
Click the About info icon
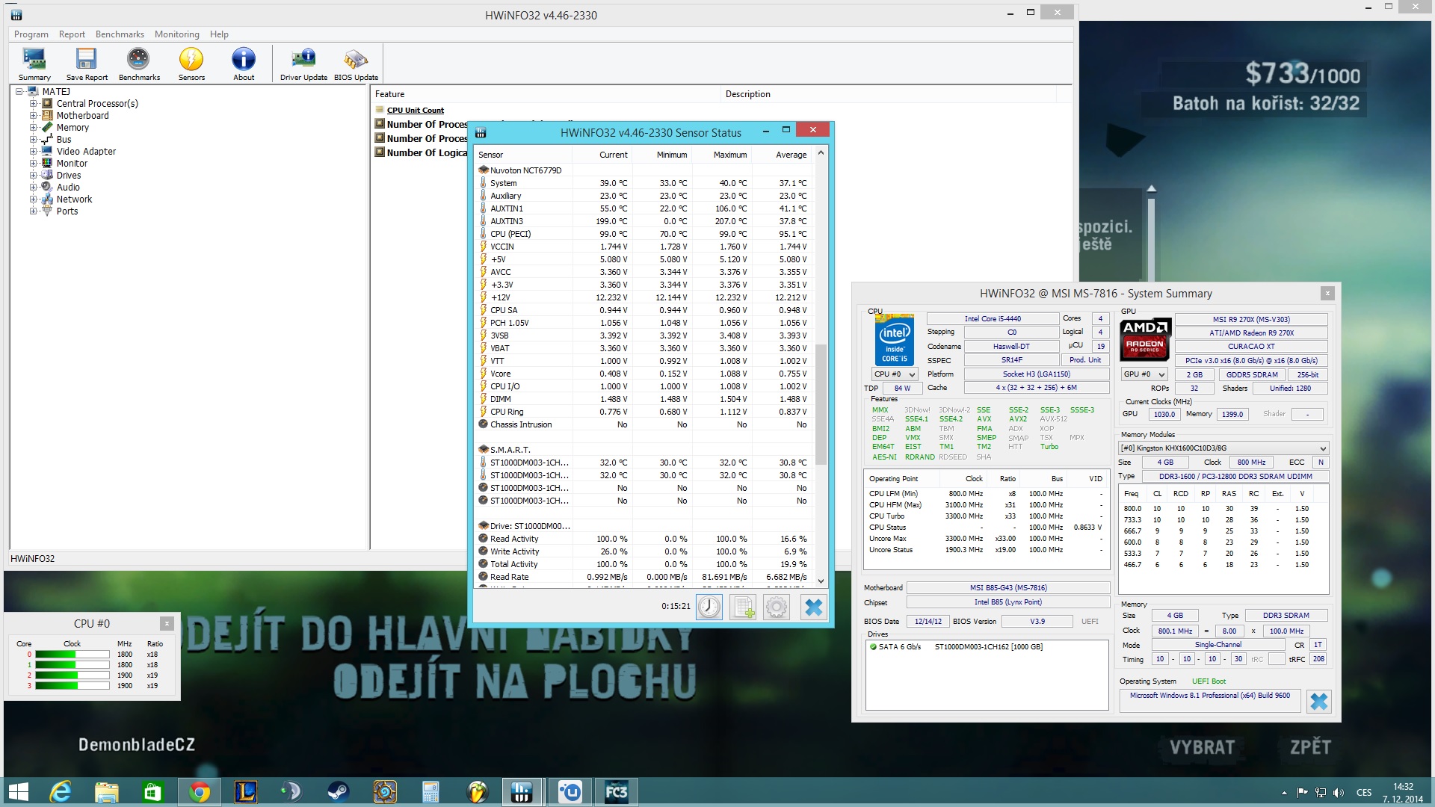click(244, 64)
